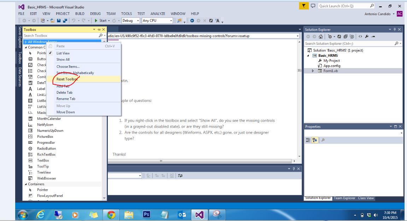Open the Data Sources side tab
Image resolution: width=407 pixels, height=221 pixels.
click(x=20, y=77)
